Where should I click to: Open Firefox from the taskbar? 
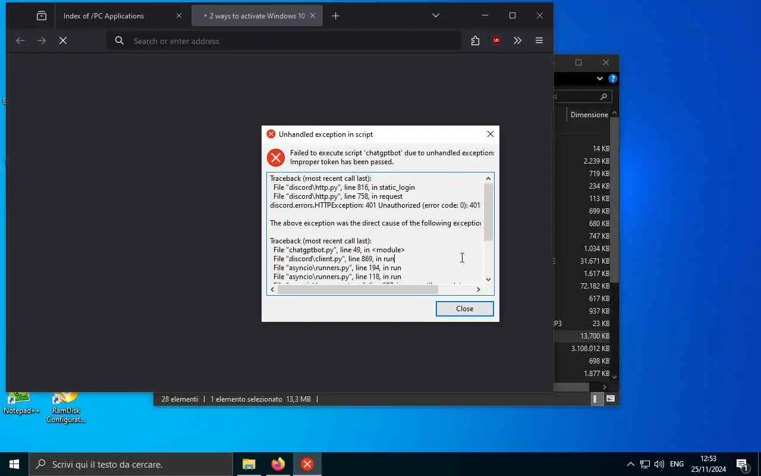(x=278, y=464)
